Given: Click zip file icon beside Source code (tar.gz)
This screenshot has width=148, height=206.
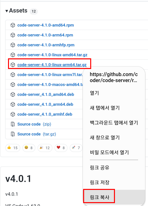Looking at the screenshot, I should pyautogui.click(x=13, y=134).
